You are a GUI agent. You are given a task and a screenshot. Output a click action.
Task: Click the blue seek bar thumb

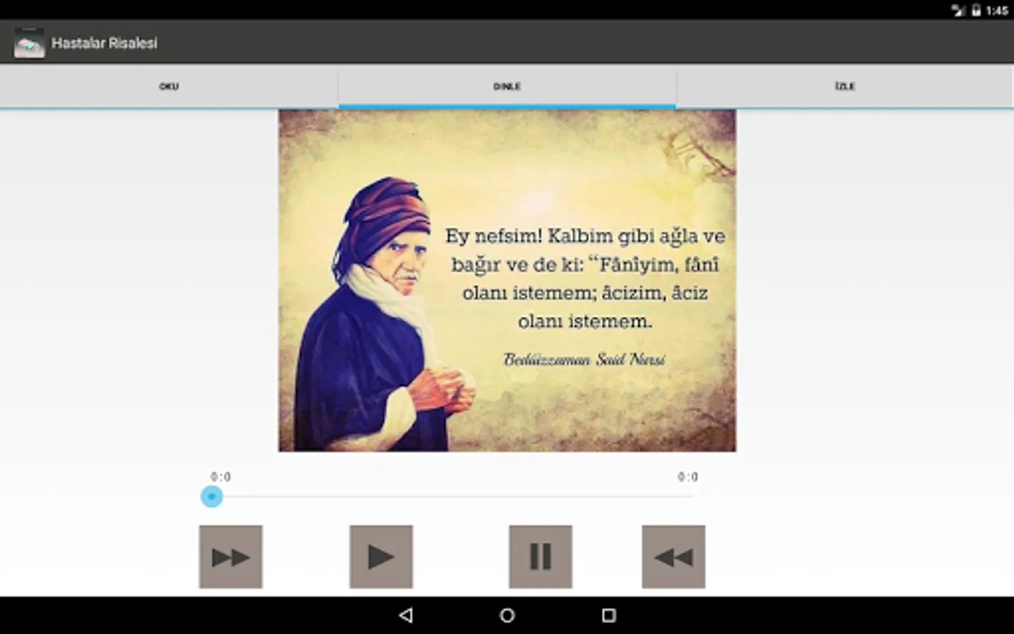click(x=211, y=497)
